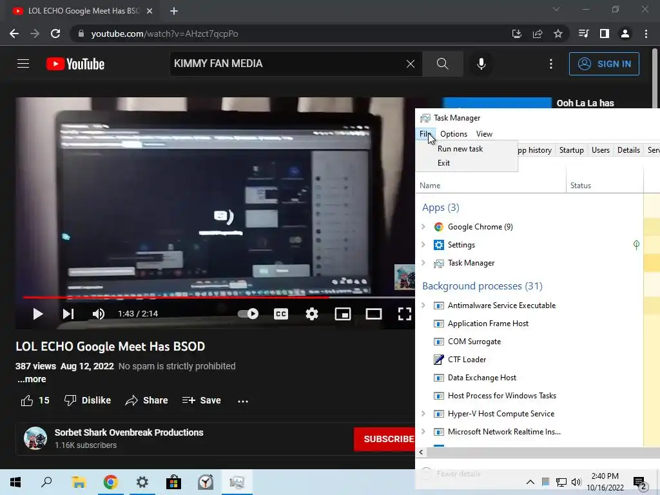Choose Run new task
Viewport: 660px width, 495px height.
click(x=460, y=149)
